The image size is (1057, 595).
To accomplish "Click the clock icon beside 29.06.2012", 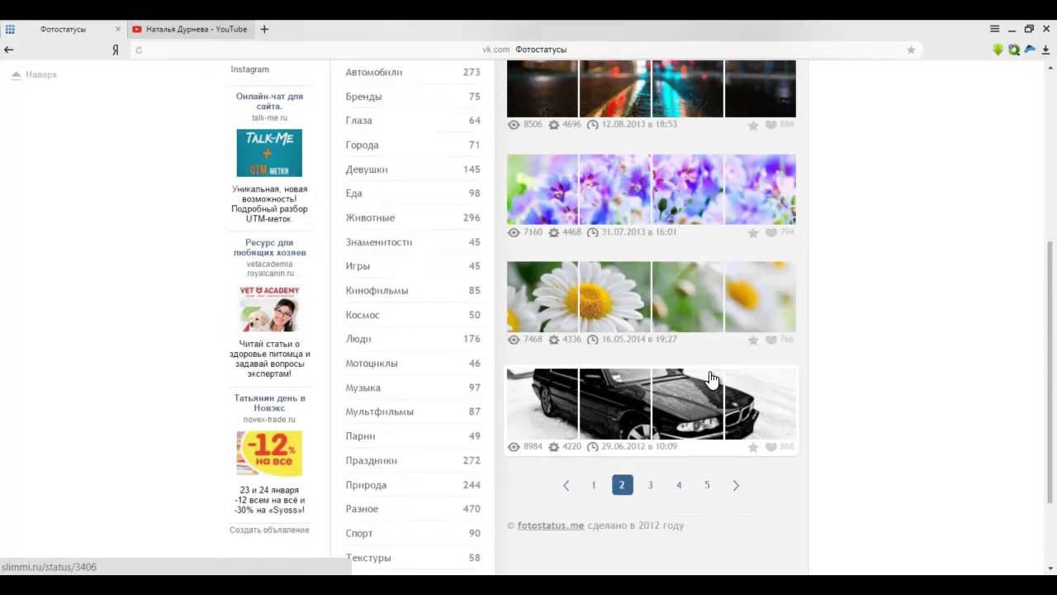I will pos(592,447).
